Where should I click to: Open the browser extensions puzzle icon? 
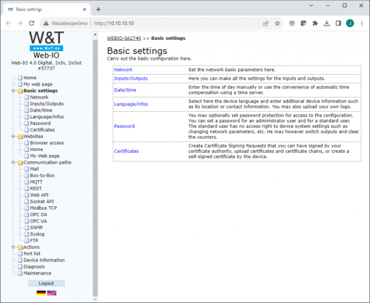315,23
